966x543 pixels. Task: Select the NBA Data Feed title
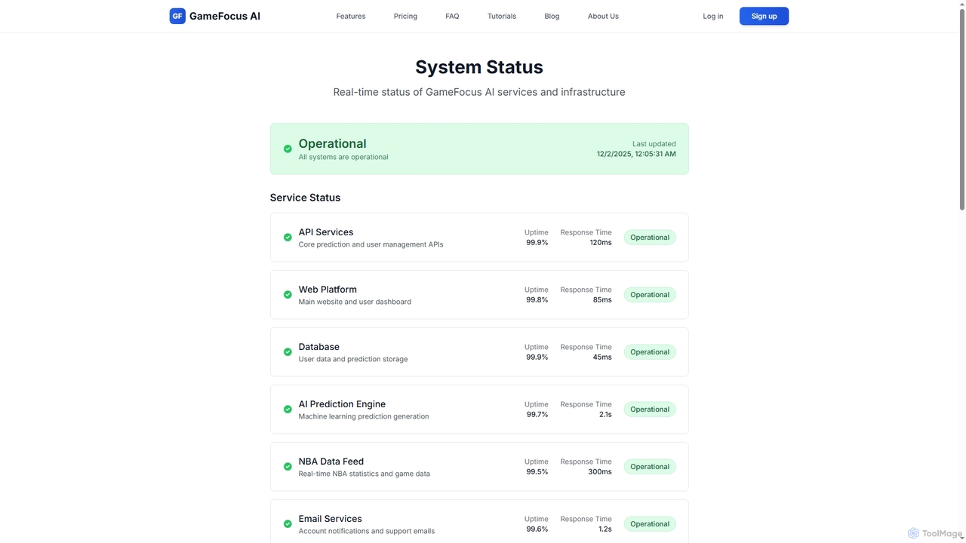(331, 462)
